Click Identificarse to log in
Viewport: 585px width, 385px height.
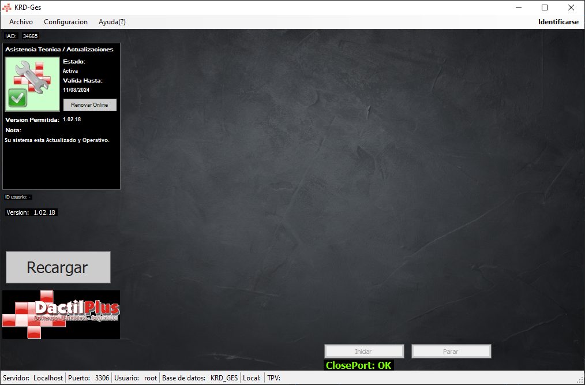[558, 22]
